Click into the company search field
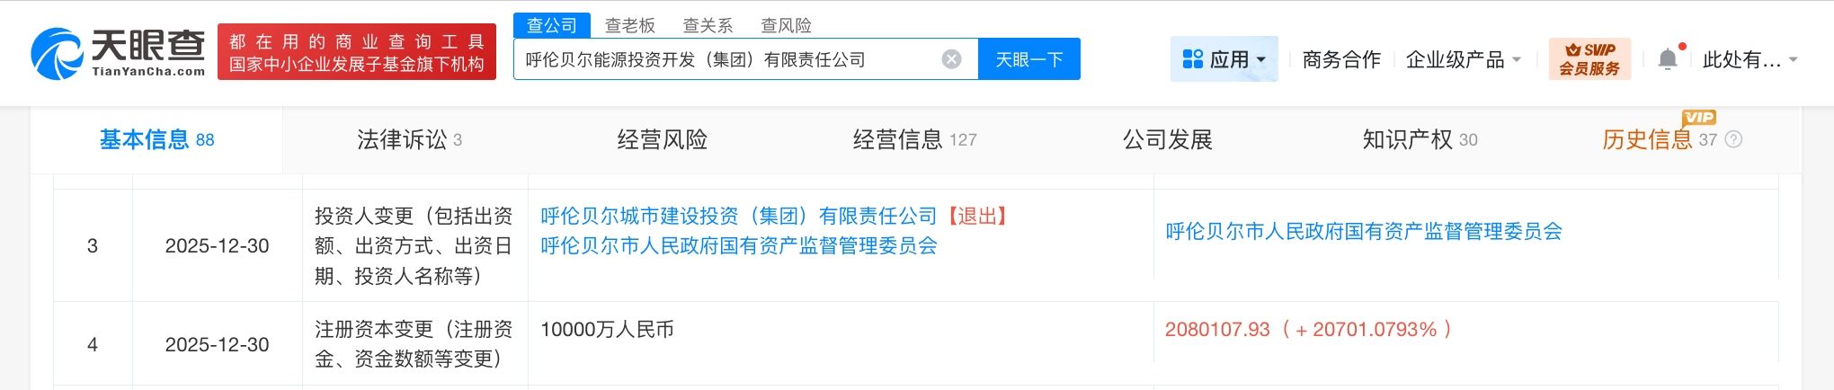The width and height of the screenshot is (1834, 390). [728, 59]
